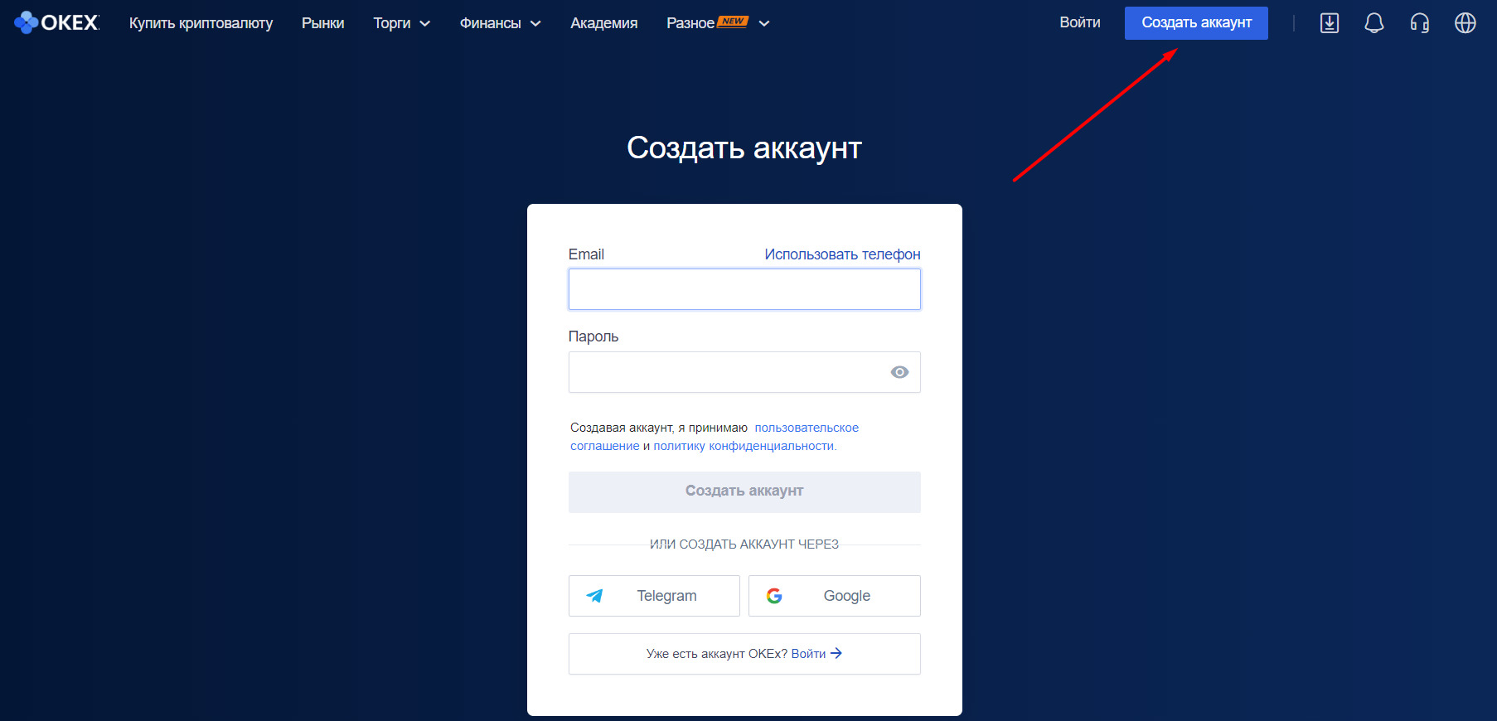Go to Рынки page
This screenshot has width=1497, height=721.
(x=322, y=23)
